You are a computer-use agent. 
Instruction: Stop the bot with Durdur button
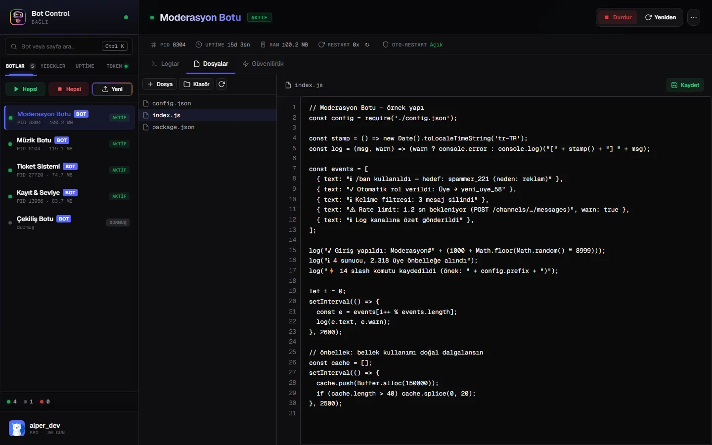pyautogui.click(x=618, y=17)
